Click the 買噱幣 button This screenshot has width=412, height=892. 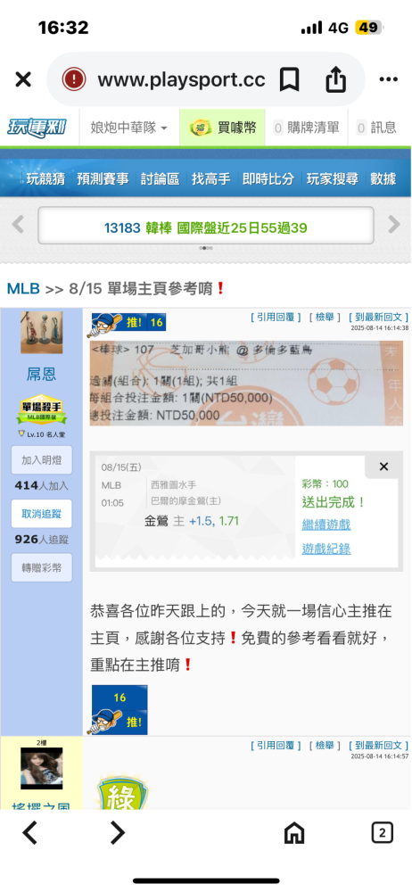point(223,128)
